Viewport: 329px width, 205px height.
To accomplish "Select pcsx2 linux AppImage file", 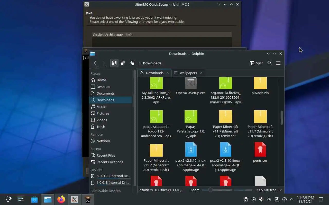I will 191,157.
